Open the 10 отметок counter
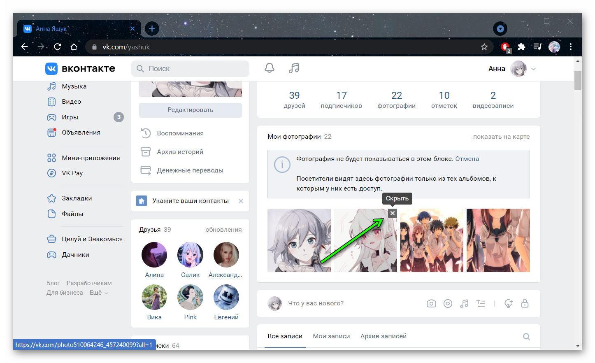This screenshot has width=595, height=363. point(444,100)
